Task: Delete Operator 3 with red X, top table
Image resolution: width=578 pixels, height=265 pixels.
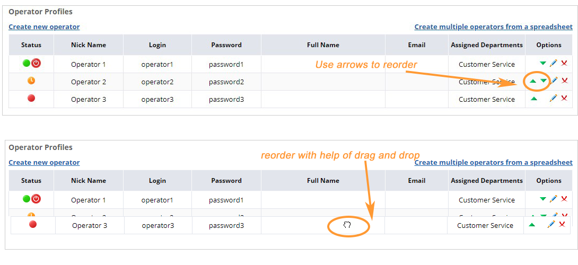Action: point(564,98)
